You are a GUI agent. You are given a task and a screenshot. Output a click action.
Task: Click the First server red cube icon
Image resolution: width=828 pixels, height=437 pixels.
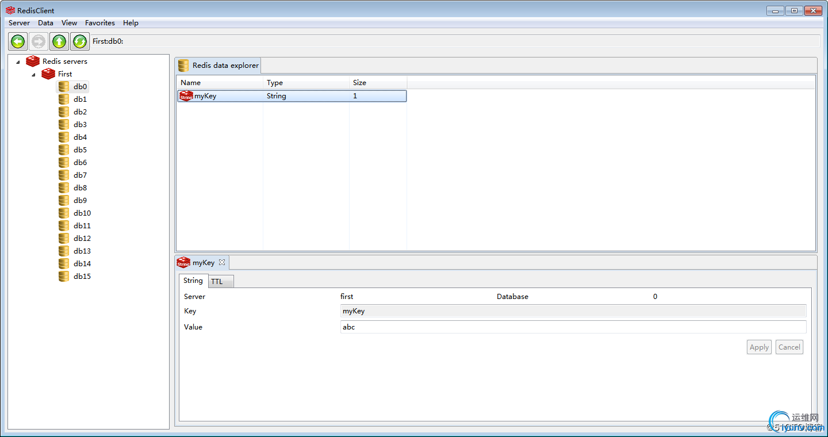[x=48, y=74]
